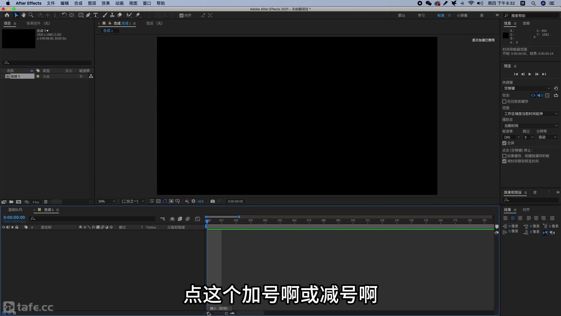The height and width of the screenshot is (316, 561).
Task: Click the Puppet Pin tool
Action: tap(138, 15)
